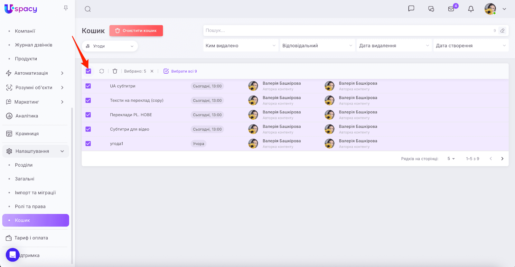Click Вибрати всі 9 link
Screen dimensions: 515x267
(180, 71)
